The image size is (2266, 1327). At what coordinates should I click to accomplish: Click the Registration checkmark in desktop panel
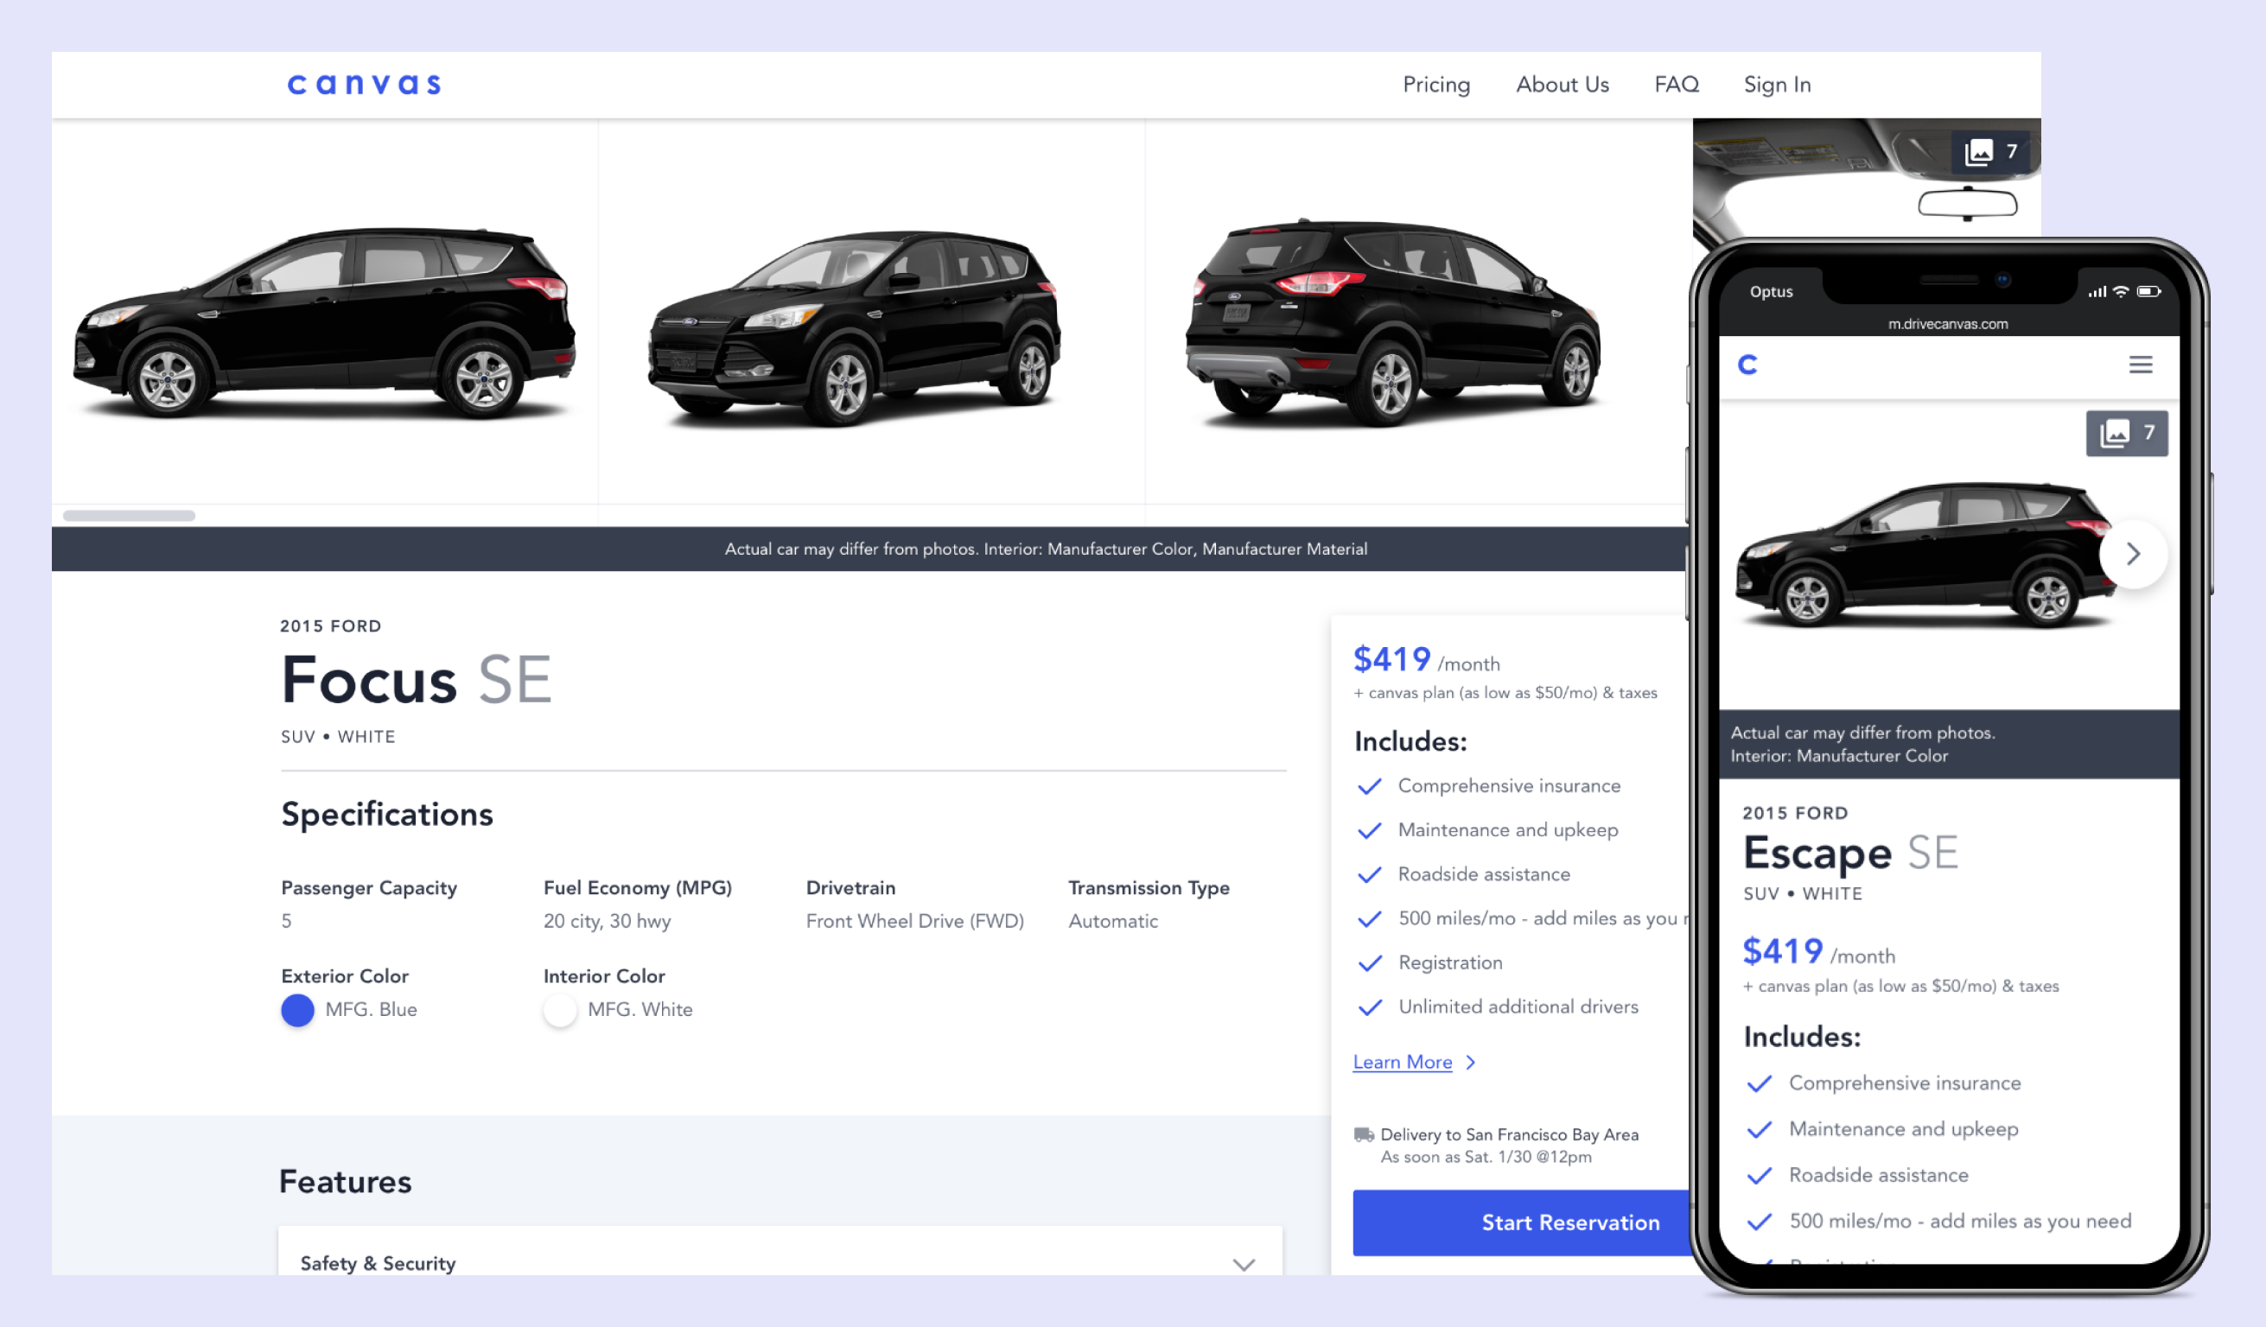pyautogui.click(x=1369, y=963)
